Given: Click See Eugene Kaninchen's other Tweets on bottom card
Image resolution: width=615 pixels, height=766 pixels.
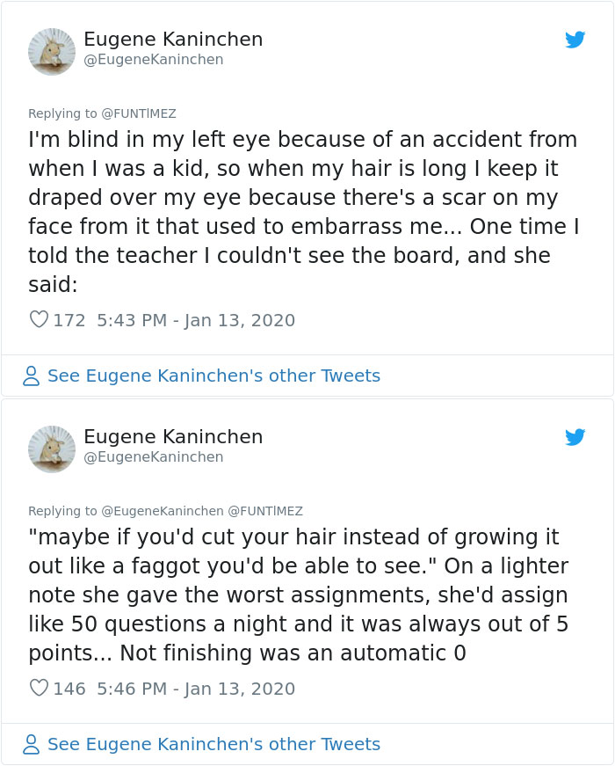Looking at the screenshot, I should 215,744.
